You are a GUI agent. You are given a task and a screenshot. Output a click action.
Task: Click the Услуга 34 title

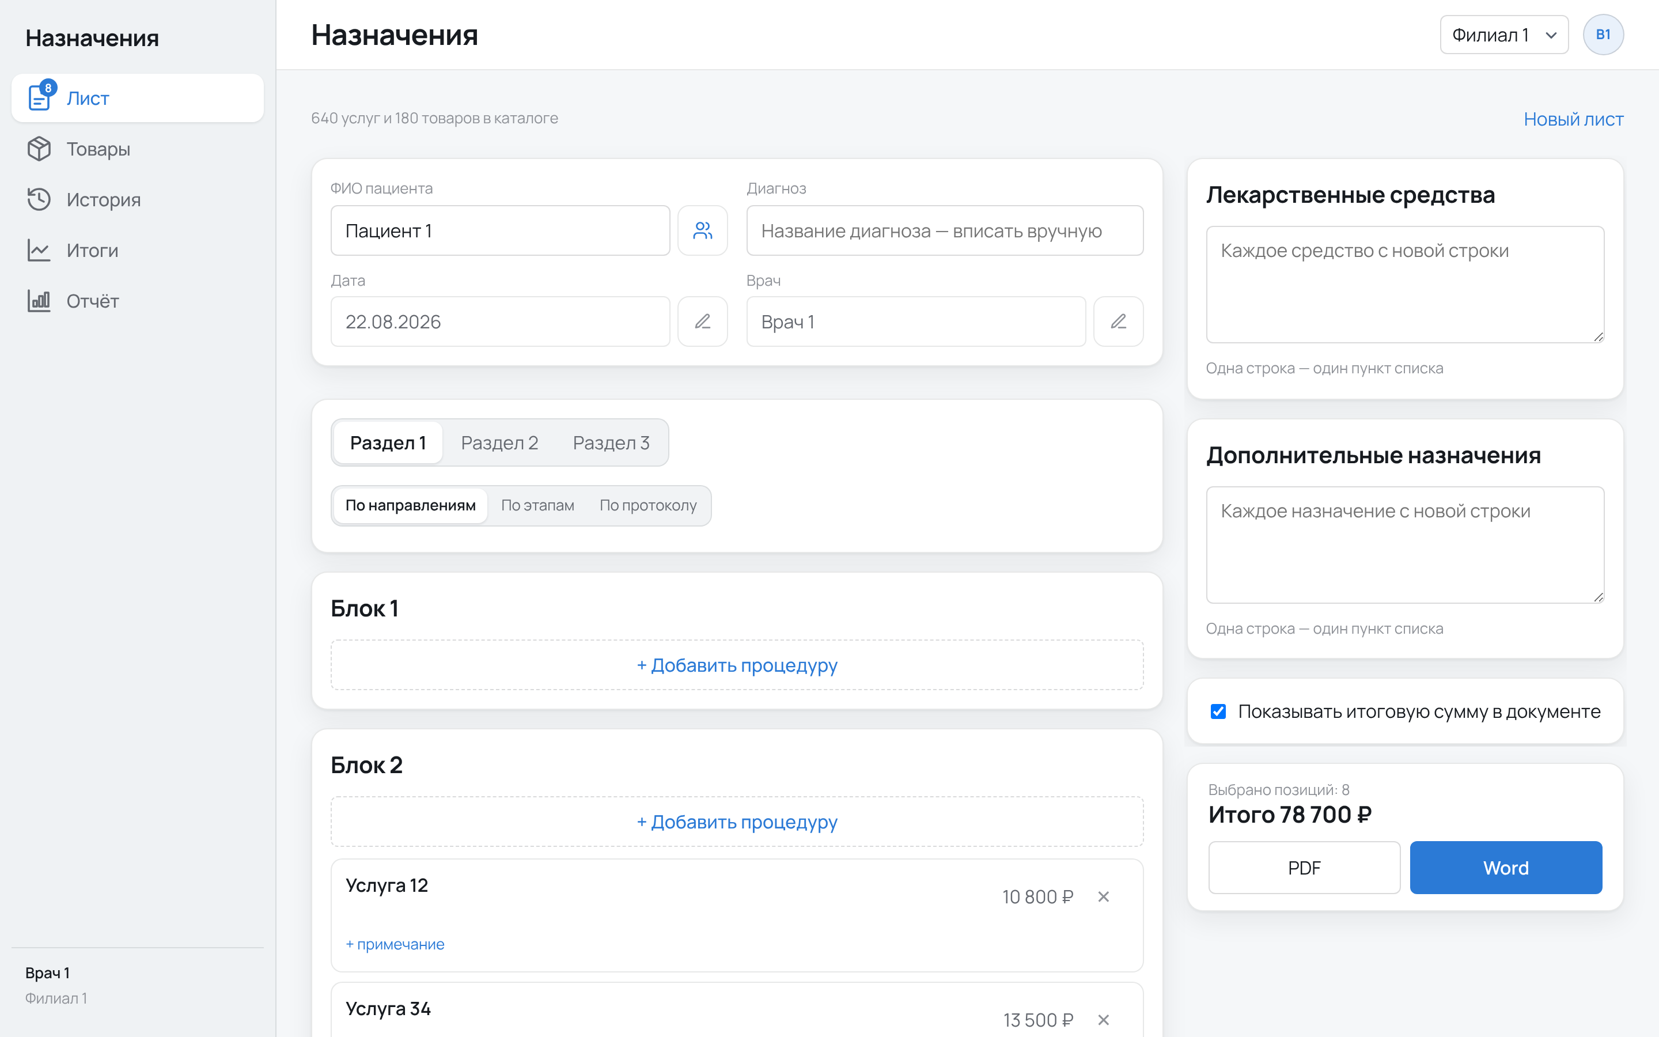tap(388, 1009)
